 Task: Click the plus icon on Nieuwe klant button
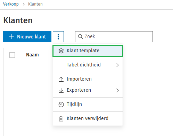tap(11, 37)
